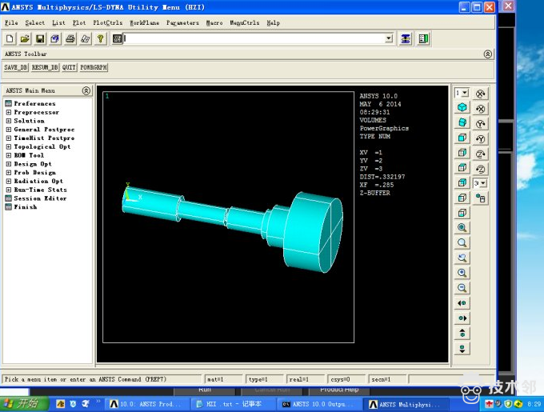
Task: Click the Save Analysis icon in the toolbar
Action: (x=40, y=38)
